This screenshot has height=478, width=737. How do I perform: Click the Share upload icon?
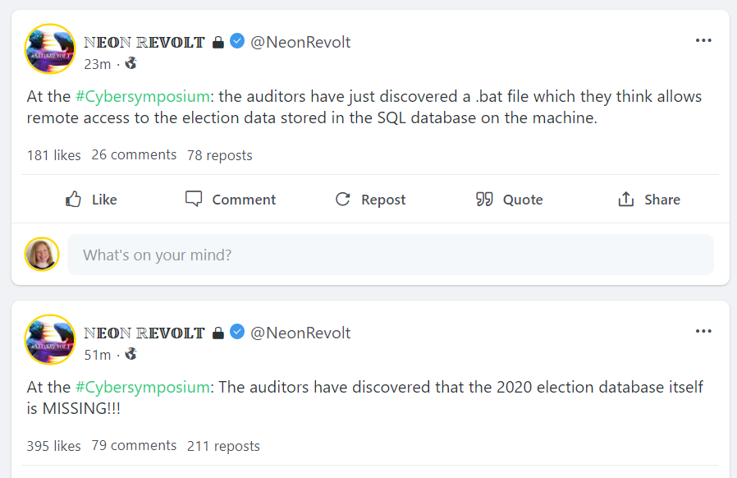tap(626, 200)
